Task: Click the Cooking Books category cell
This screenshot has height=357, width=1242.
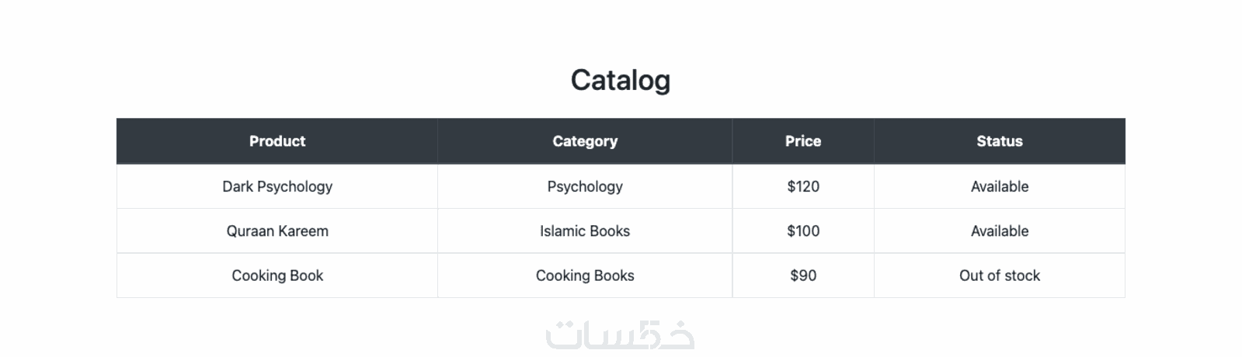Action: tap(585, 276)
